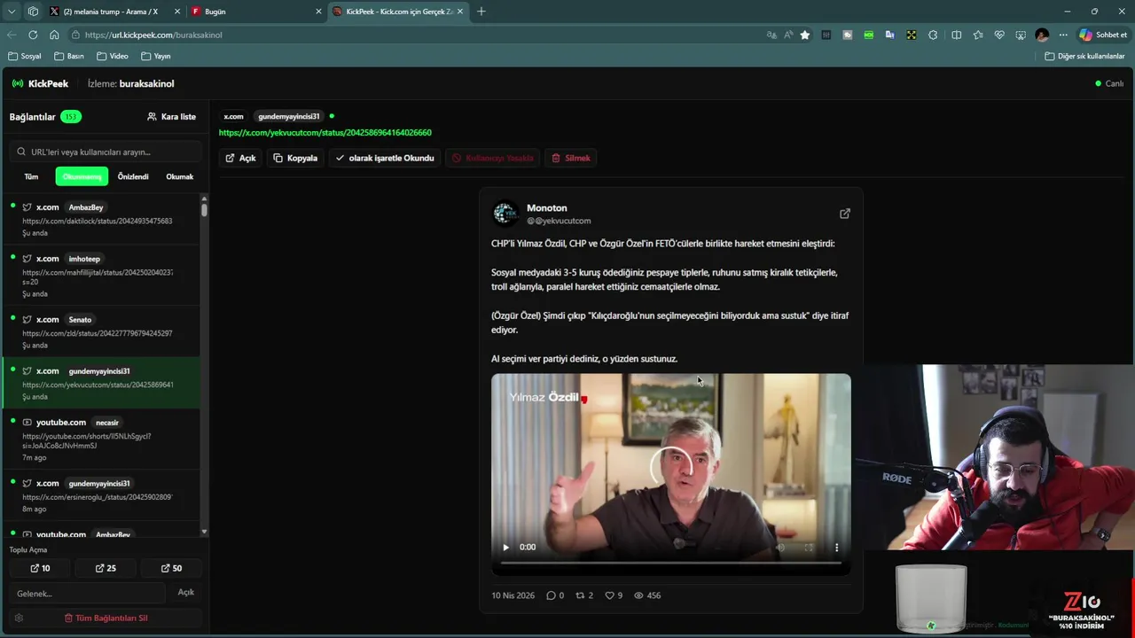The height and width of the screenshot is (638, 1135).
Task: Reload the page
Action: [33, 35]
